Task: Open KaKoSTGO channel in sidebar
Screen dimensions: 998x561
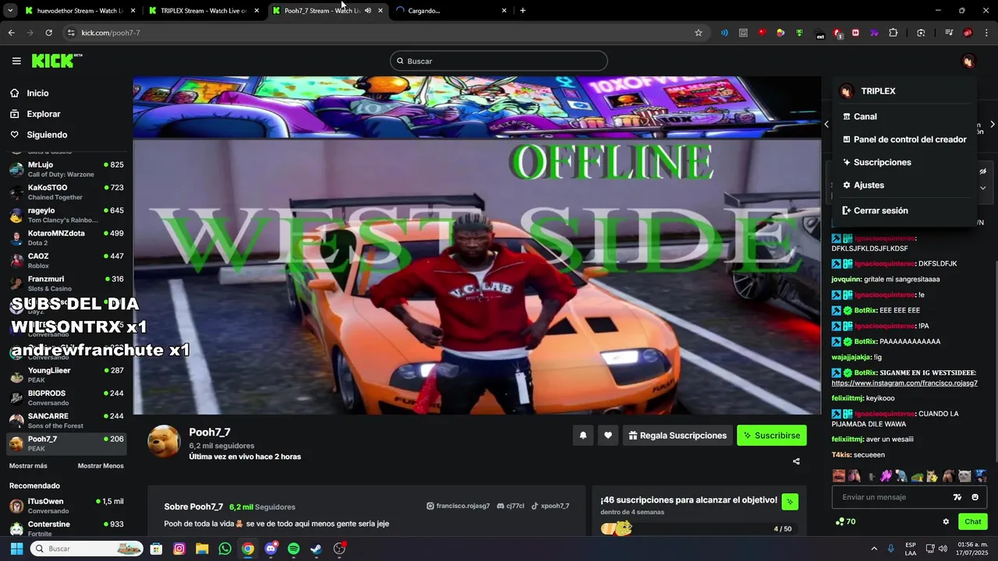Action: [x=66, y=192]
